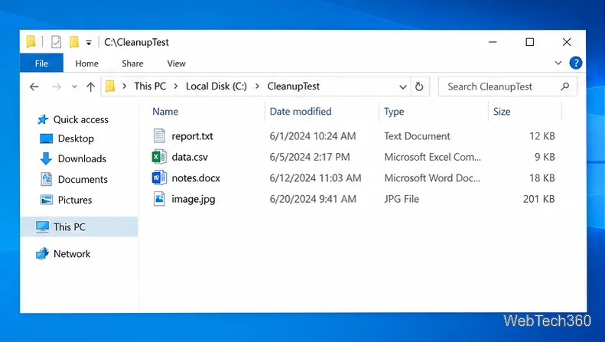Expand the chevron after Local Disk (C:)

257,86
